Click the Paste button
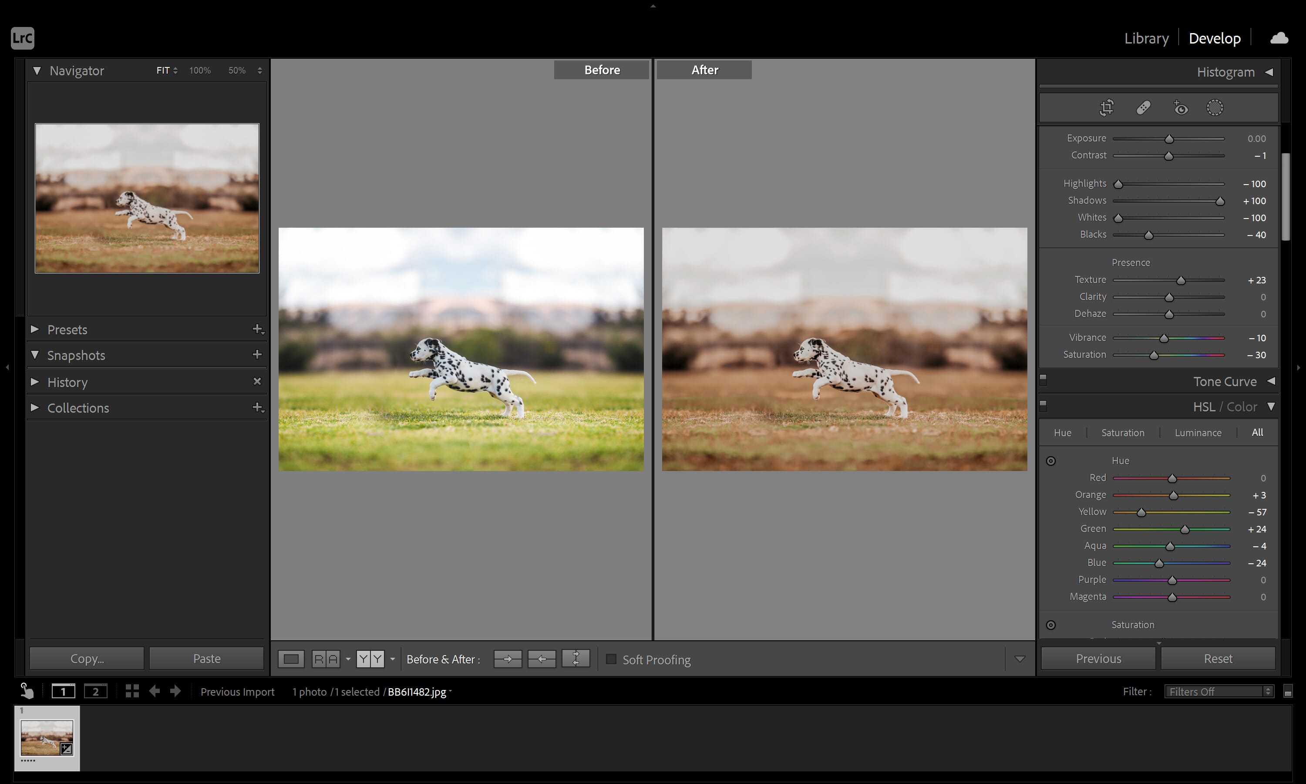The image size is (1306, 784). 207,658
